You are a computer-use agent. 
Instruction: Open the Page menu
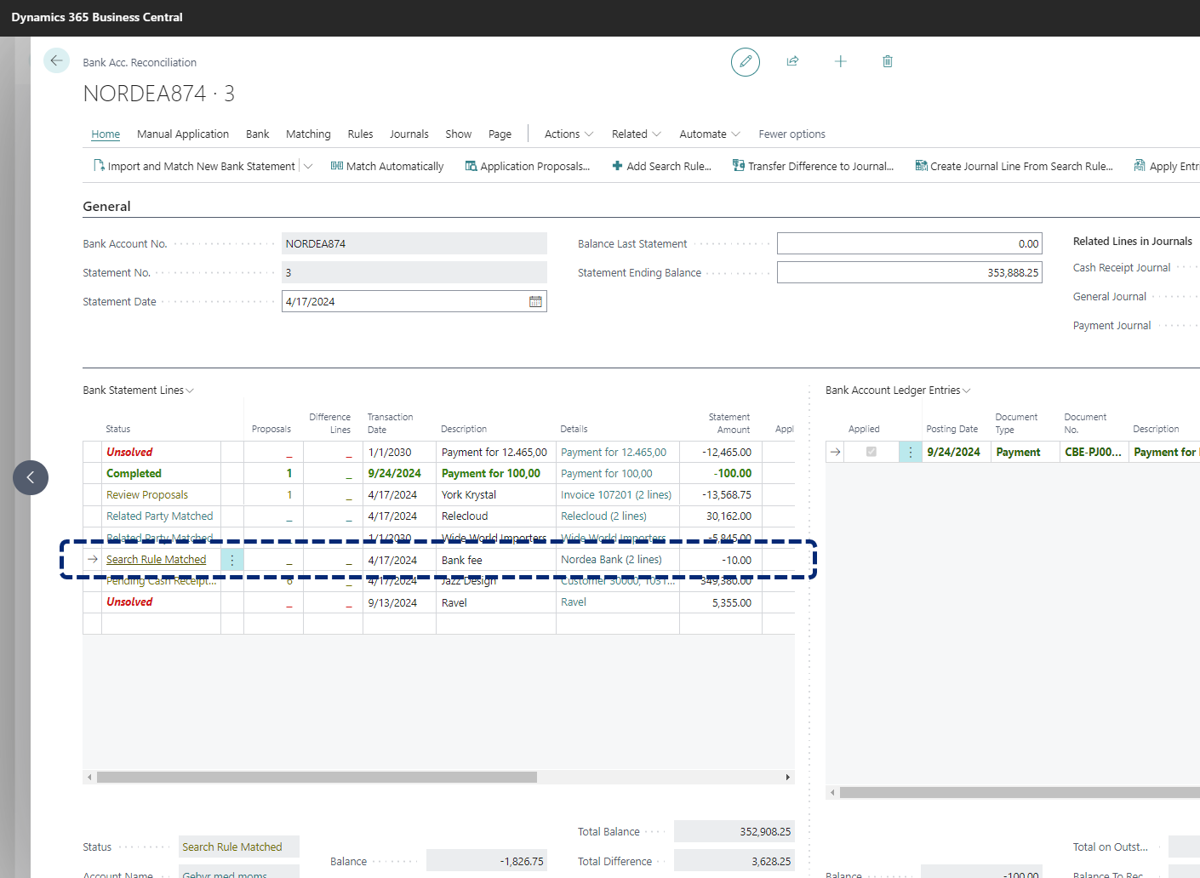[x=500, y=134]
